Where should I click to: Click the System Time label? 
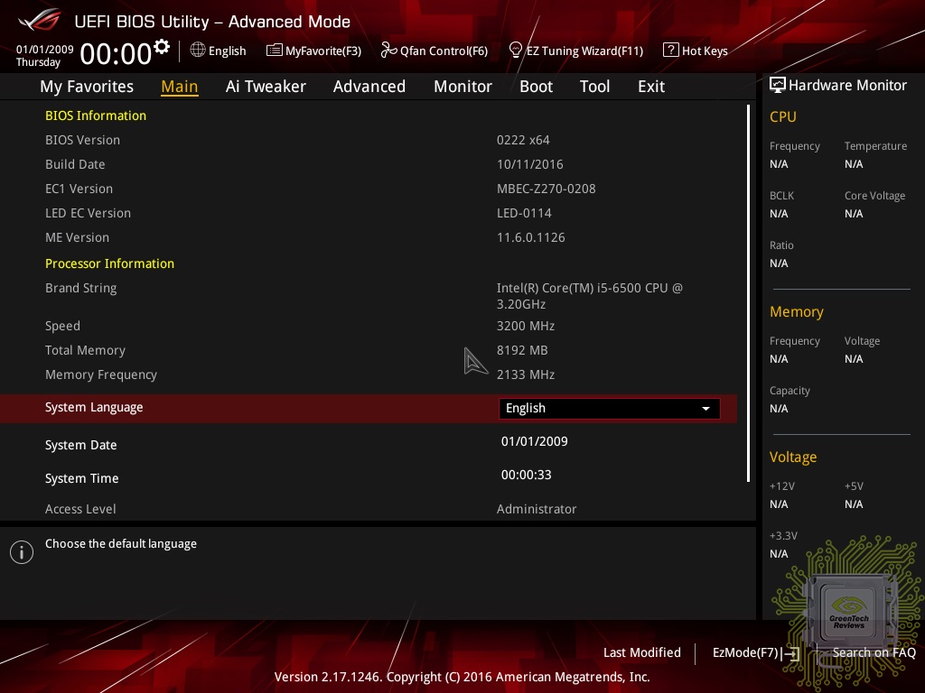pyautogui.click(x=82, y=478)
